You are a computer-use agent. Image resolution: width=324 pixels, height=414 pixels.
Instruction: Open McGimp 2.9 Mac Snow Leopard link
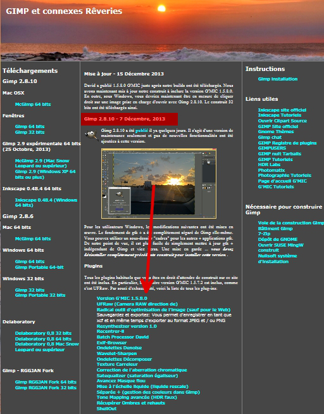tap(42, 163)
